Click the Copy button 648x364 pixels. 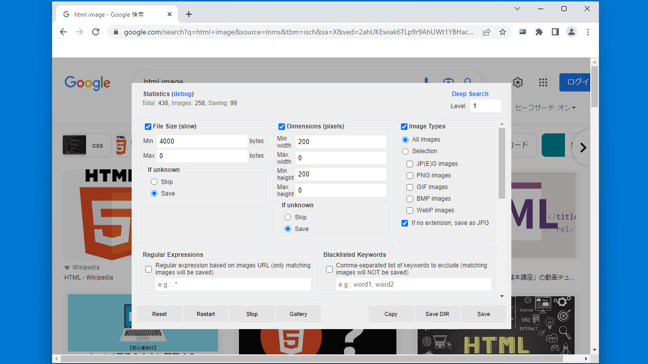click(391, 314)
